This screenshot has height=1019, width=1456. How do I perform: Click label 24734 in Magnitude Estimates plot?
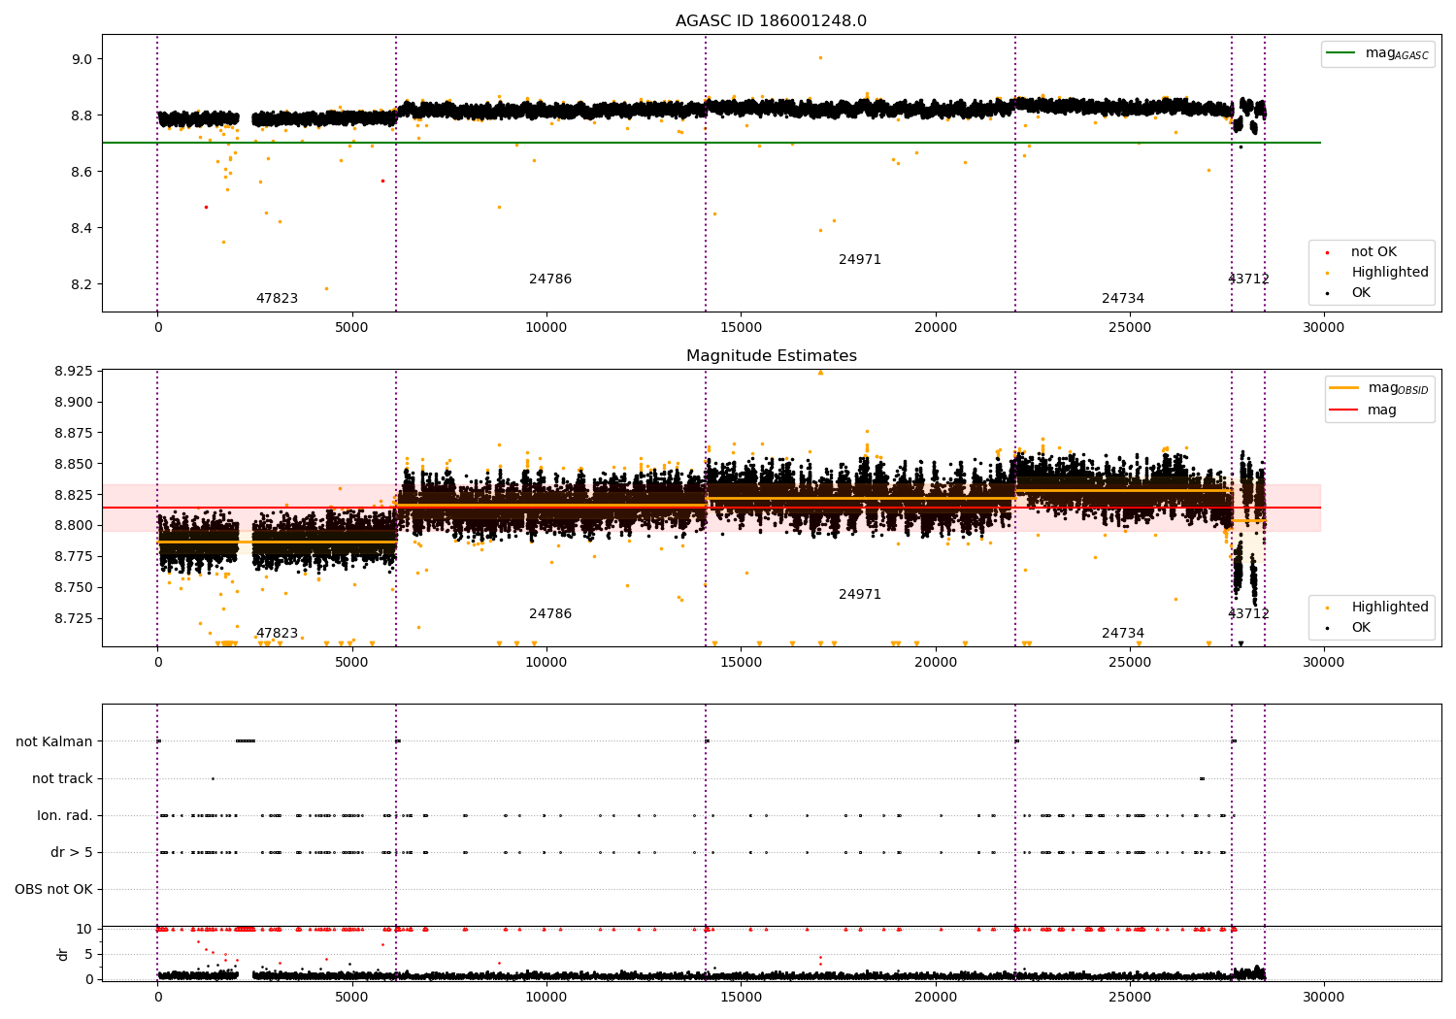tap(1123, 634)
